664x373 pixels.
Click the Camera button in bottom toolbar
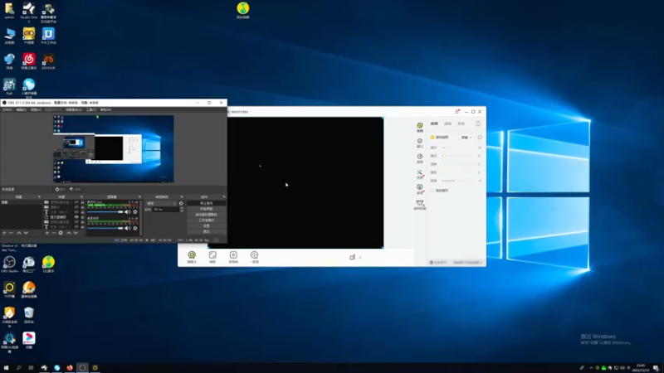coord(192,257)
